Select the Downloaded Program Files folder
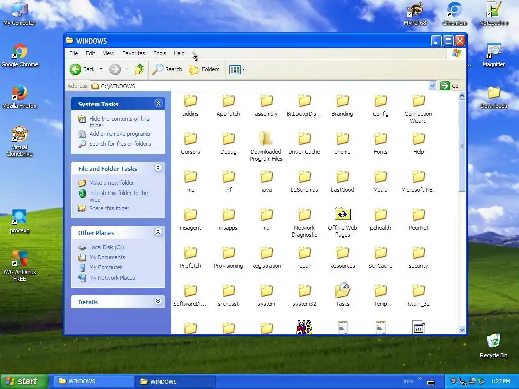Image resolution: width=519 pixels, height=389 pixels. point(266,147)
